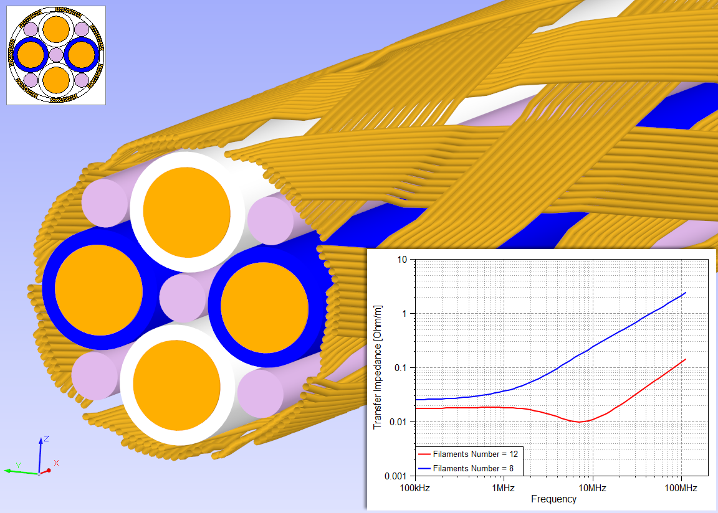
Task: Click the "Transfer Impedance [Ohm/m]" axis title
Action: point(377,367)
